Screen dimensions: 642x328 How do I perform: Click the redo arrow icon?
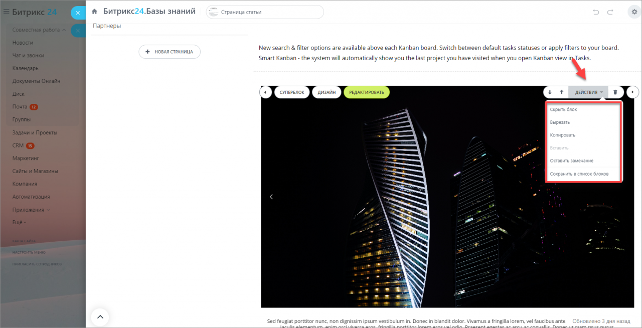click(x=610, y=12)
